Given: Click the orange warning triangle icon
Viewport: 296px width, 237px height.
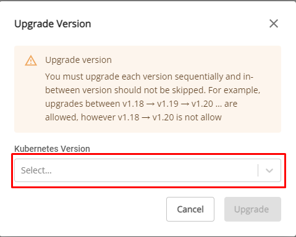Looking at the screenshot, I should [x=31, y=60].
